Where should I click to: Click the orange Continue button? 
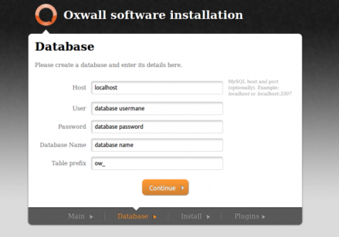(166, 187)
